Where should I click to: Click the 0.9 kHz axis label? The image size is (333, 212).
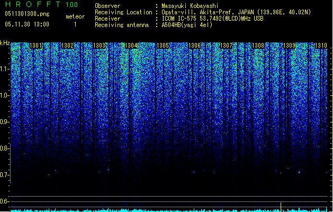coord(4,122)
